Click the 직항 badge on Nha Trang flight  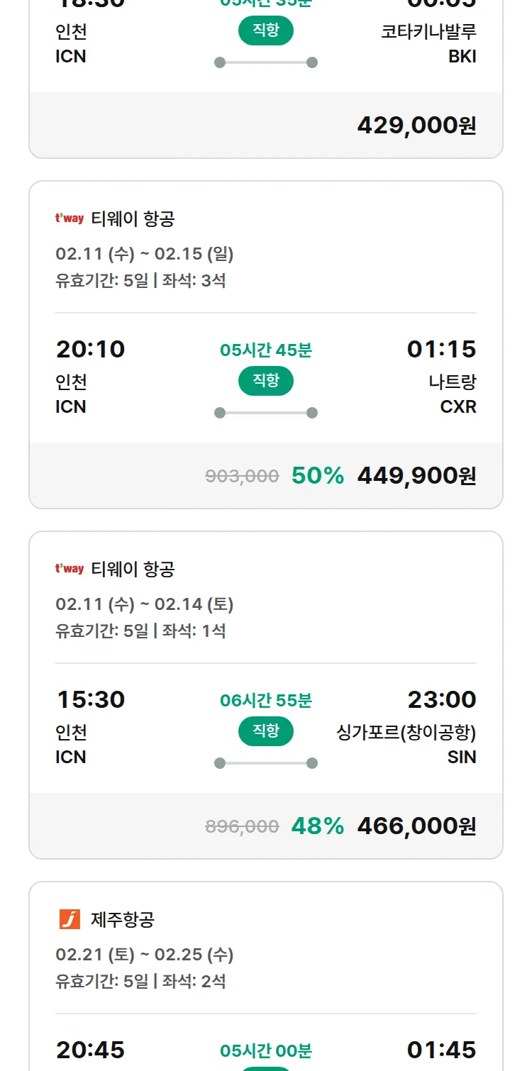(x=266, y=382)
